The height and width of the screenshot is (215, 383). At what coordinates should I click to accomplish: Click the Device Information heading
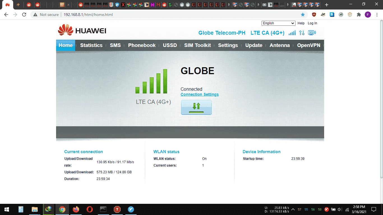[x=262, y=152]
